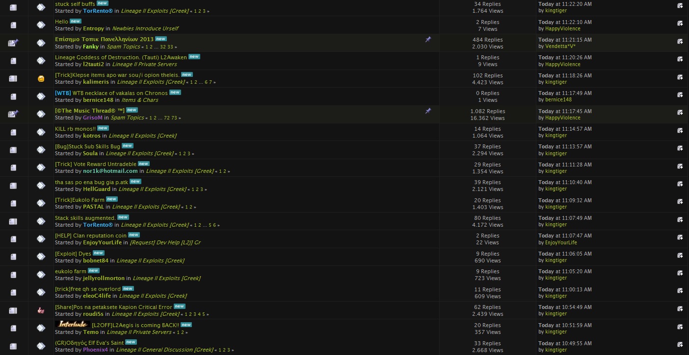Click the smiley icon in "[Trick]Klepse items" row

coord(41,78)
